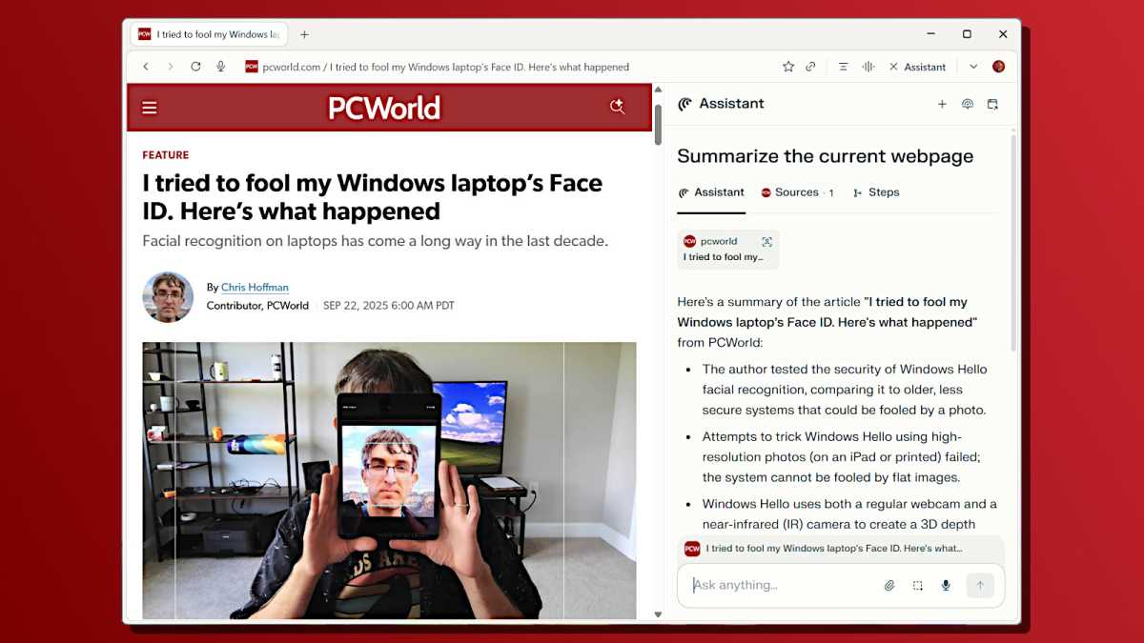Open the Chris Hoffman author link
Viewport: 1144px width, 643px height.
(255, 288)
